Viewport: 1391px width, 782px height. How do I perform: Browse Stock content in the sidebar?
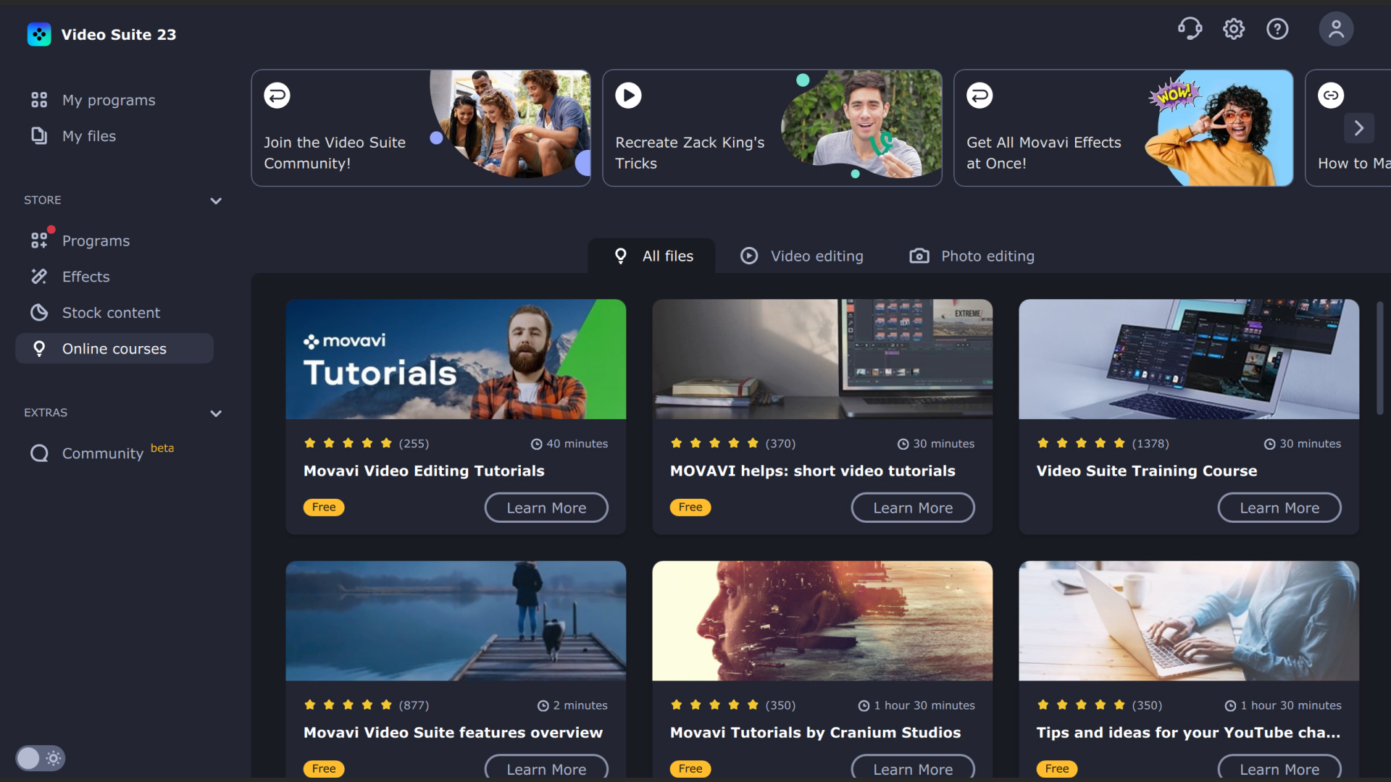point(112,312)
